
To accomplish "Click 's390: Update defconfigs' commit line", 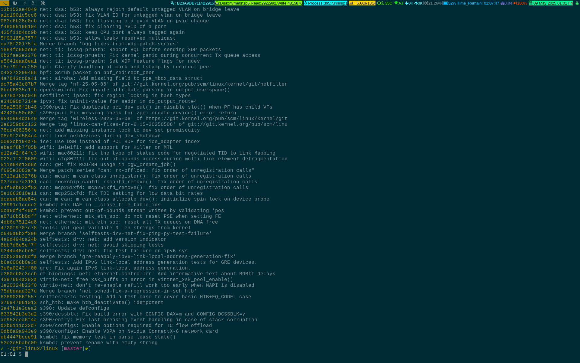I will pyautogui.click(x=55, y=308).
